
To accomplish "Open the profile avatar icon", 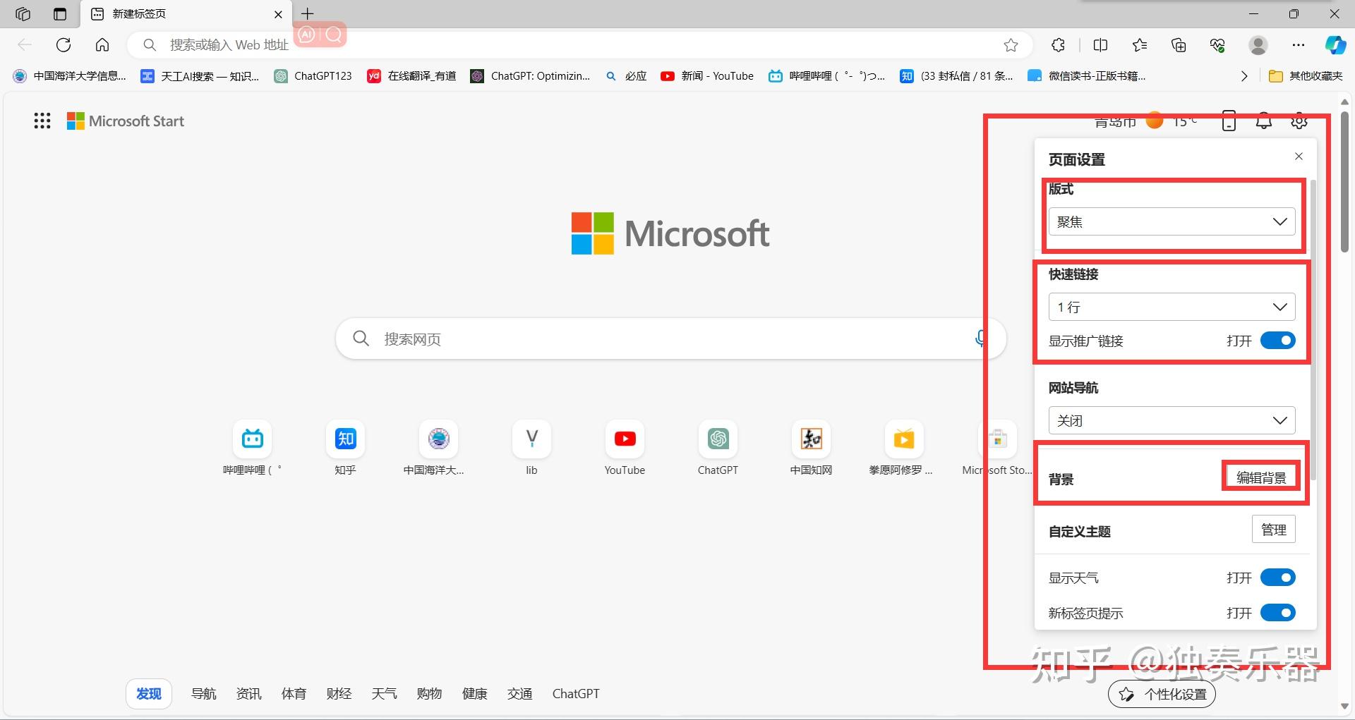I will pyautogui.click(x=1258, y=45).
